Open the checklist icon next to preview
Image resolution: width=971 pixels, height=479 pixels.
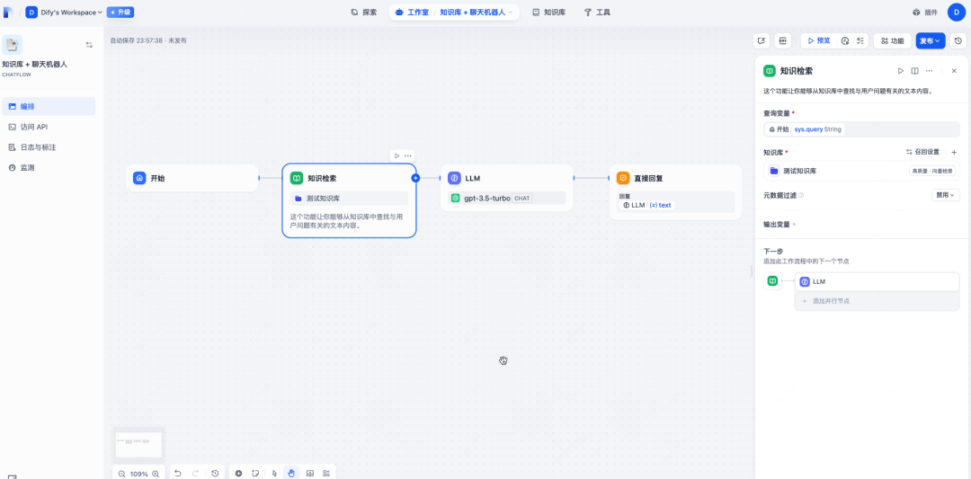click(x=860, y=40)
